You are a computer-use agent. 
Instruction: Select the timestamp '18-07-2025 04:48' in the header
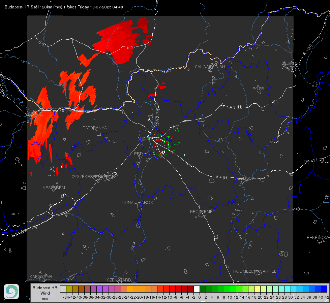pos(107,7)
